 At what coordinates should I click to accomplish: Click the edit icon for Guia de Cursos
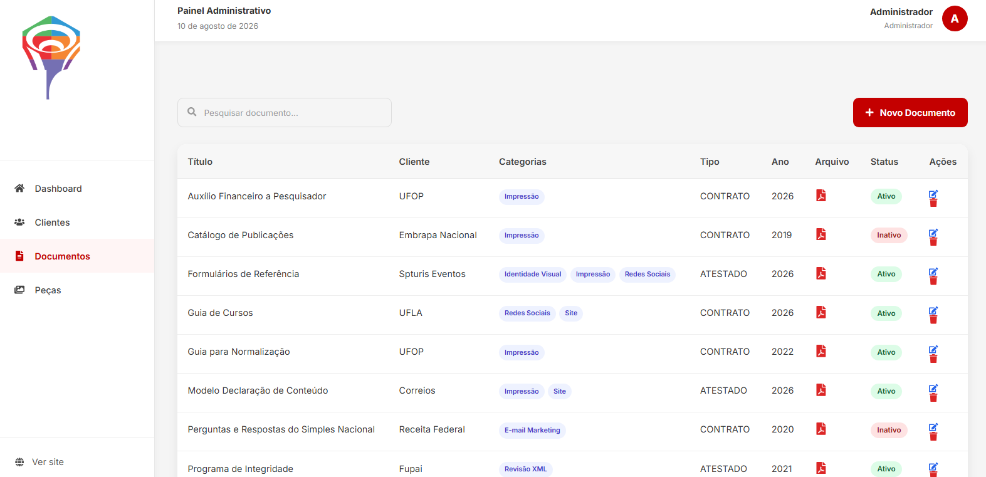933,311
